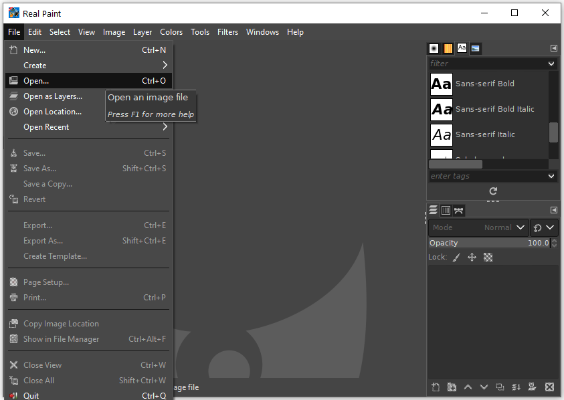Open the fonts dock configure menu arrow
Screen dimensions: 564x400
click(x=553, y=48)
